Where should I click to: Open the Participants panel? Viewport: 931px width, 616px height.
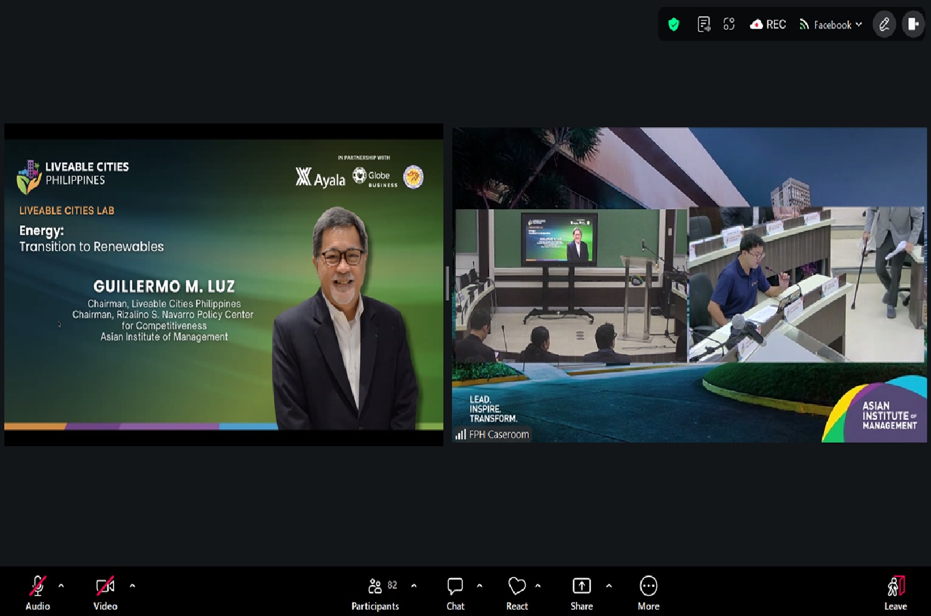click(375, 592)
